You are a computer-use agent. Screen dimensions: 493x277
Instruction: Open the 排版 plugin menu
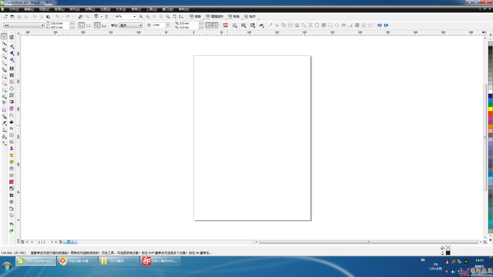tap(195, 16)
